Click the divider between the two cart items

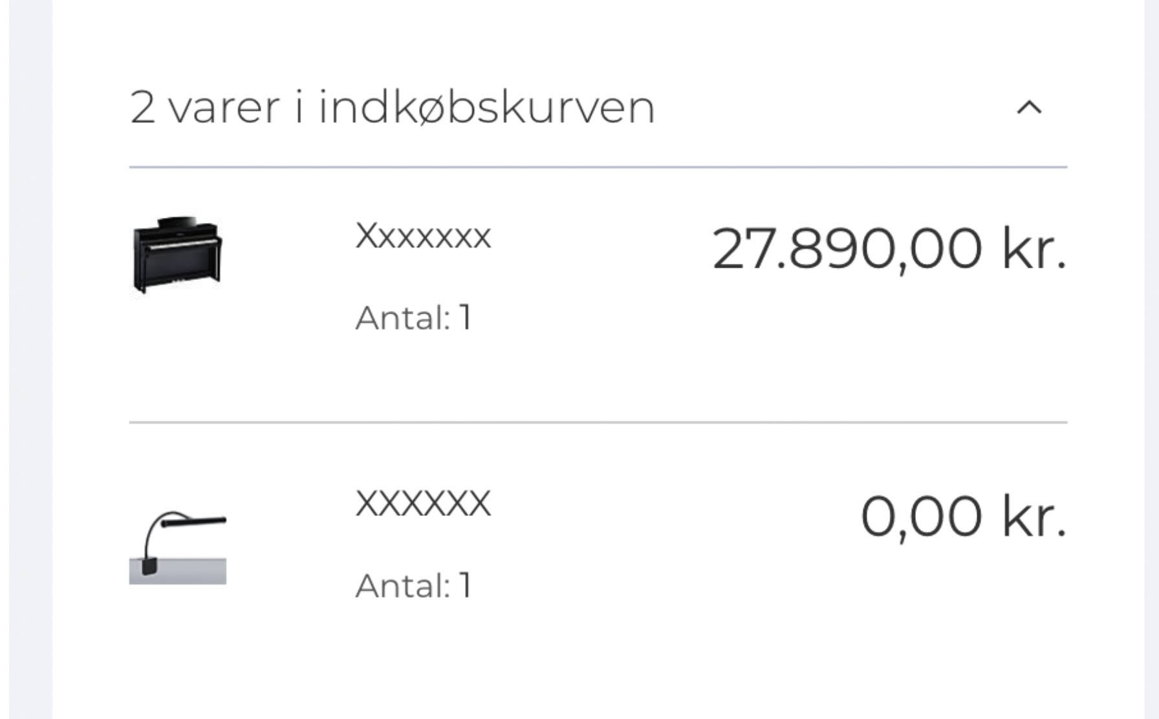598,422
